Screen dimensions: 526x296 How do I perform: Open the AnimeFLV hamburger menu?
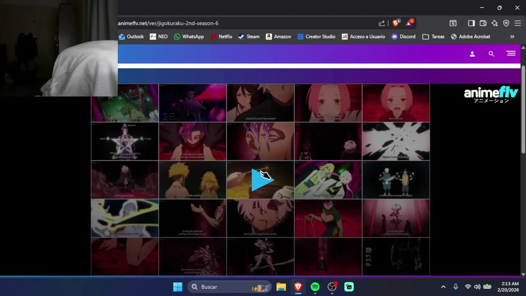(x=511, y=53)
